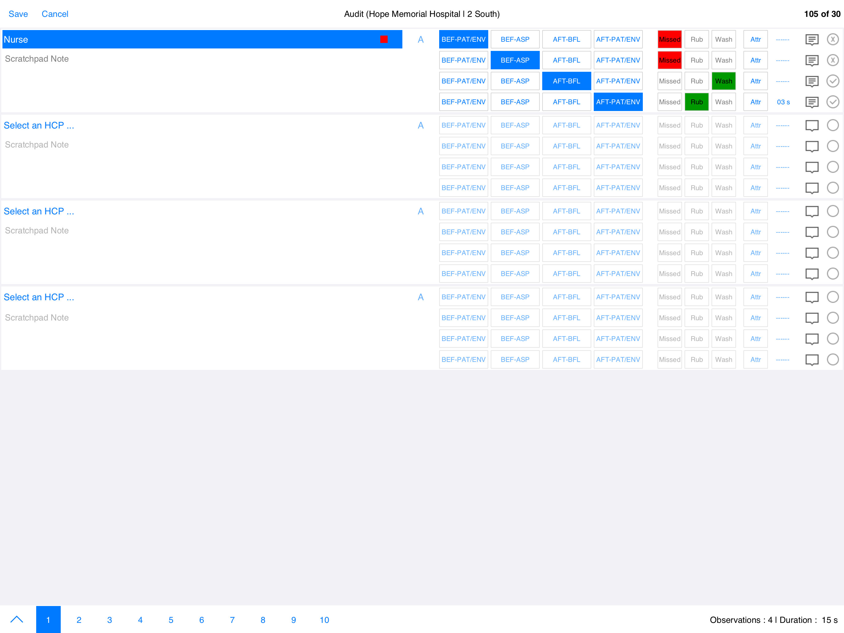Go to page 7
Screen dimensions: 844x633
point(232,620)
